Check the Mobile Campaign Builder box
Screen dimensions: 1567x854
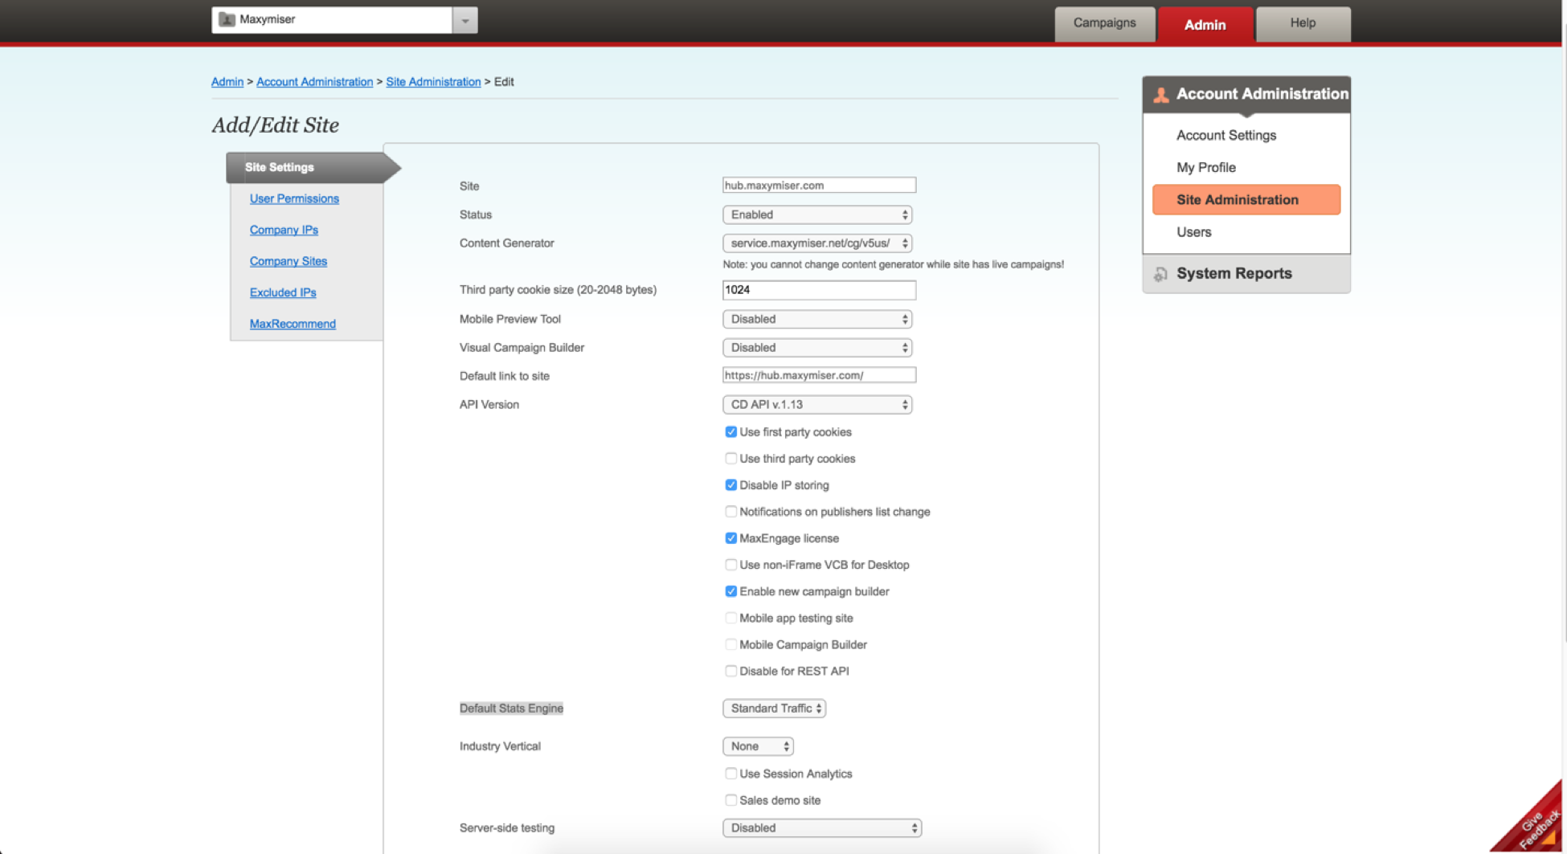tap(730, 644)
